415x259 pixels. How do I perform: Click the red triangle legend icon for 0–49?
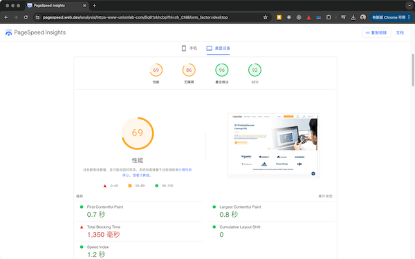pos(105,186)
